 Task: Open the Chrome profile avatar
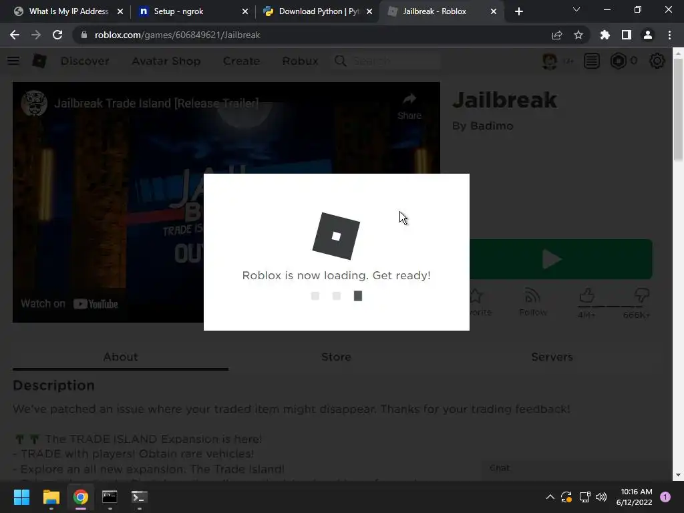coord(648,35)
